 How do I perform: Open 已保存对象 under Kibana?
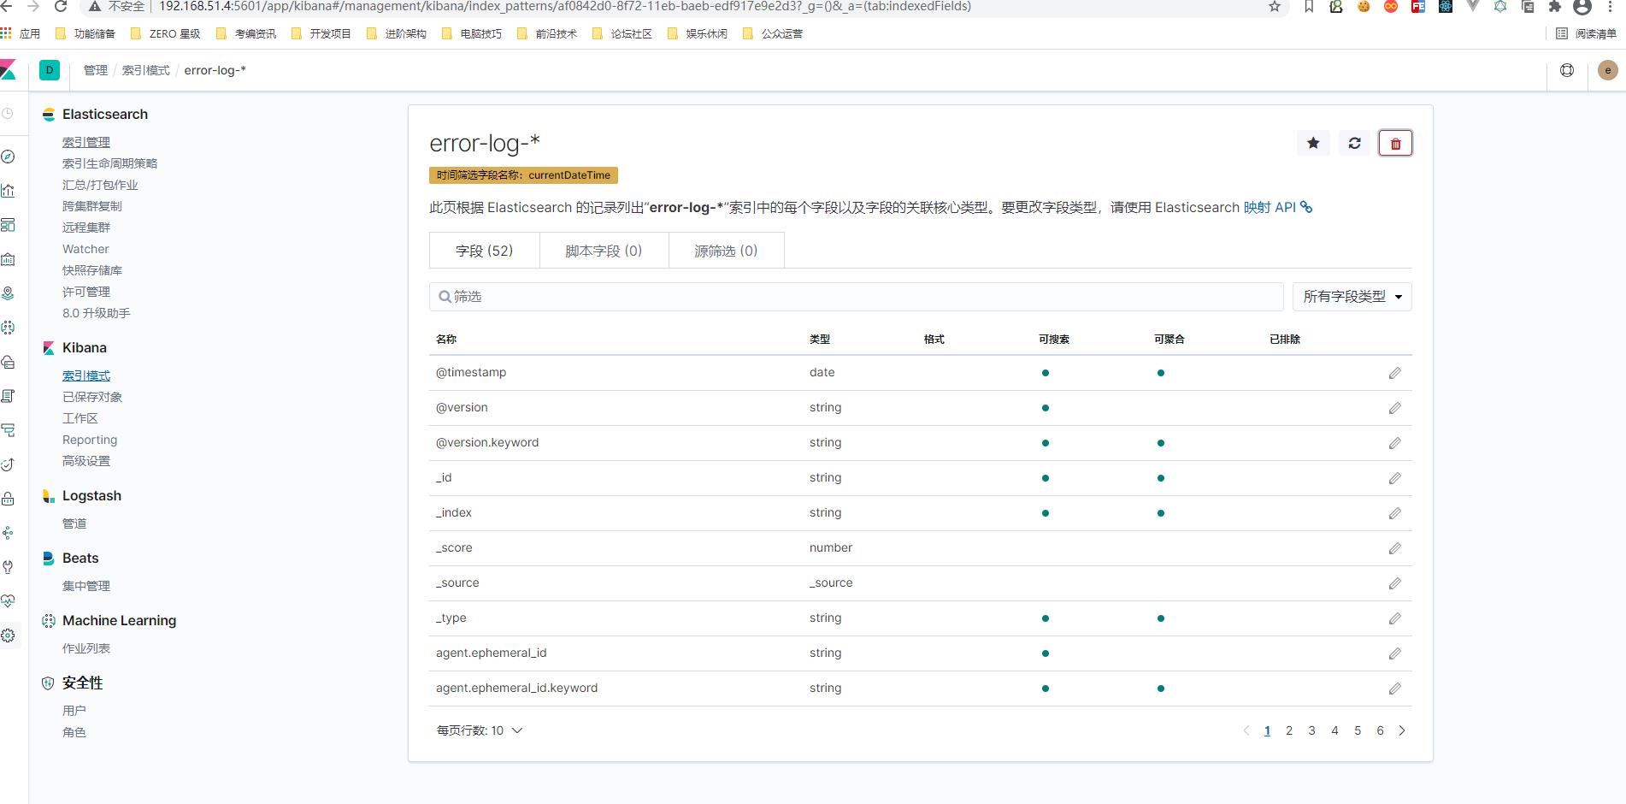point(92,397)
